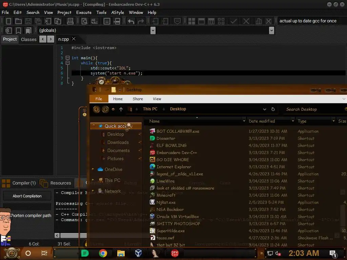Click the Redo arrow in toolbar
The width and height of the screenshot is (347, 260).
141,21
